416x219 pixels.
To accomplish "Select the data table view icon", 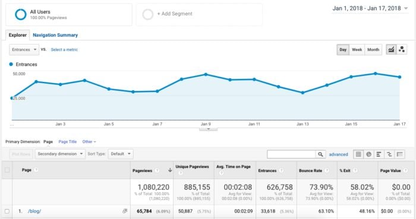I will coord(358,154).
